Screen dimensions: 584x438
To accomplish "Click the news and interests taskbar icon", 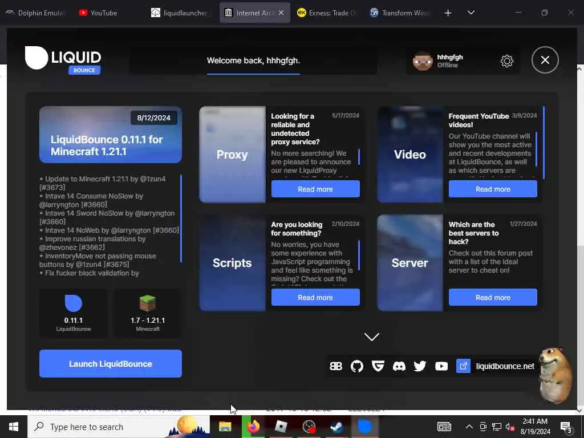I will tap(444, 427).
